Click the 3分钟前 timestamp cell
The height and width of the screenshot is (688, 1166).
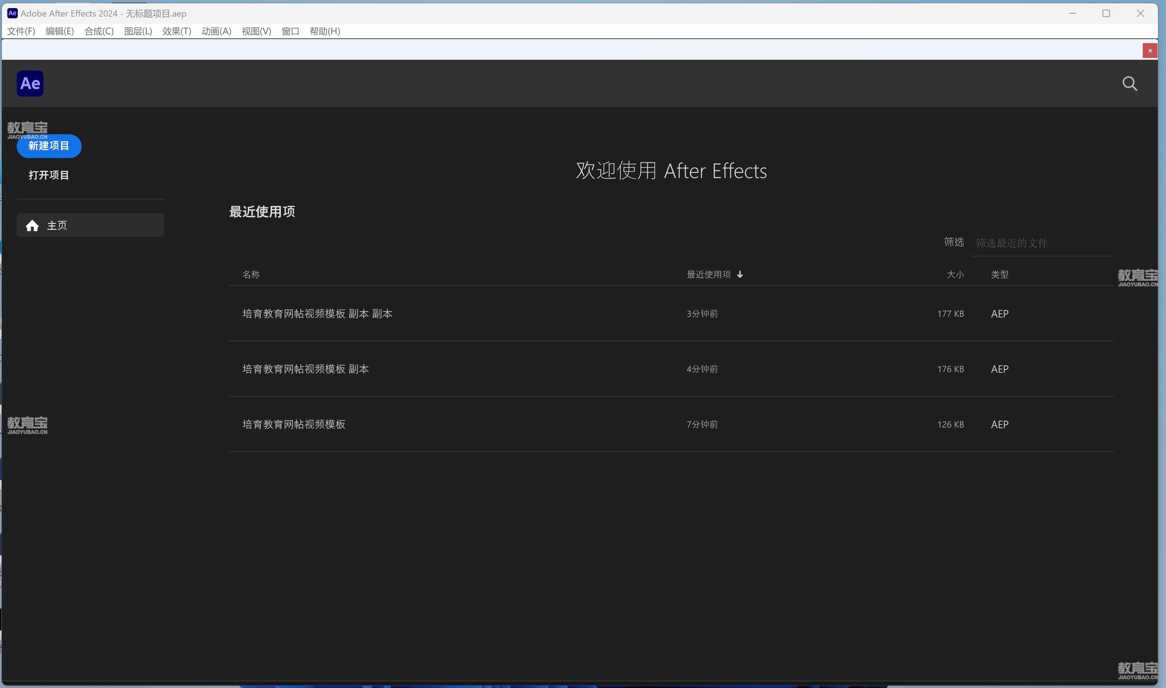click(x=703, y=314)
